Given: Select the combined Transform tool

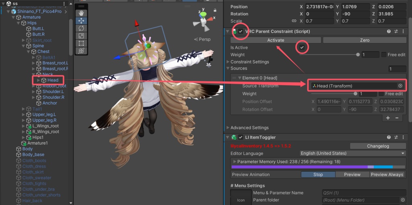Looking at the screenshot, I should point(81,51).
